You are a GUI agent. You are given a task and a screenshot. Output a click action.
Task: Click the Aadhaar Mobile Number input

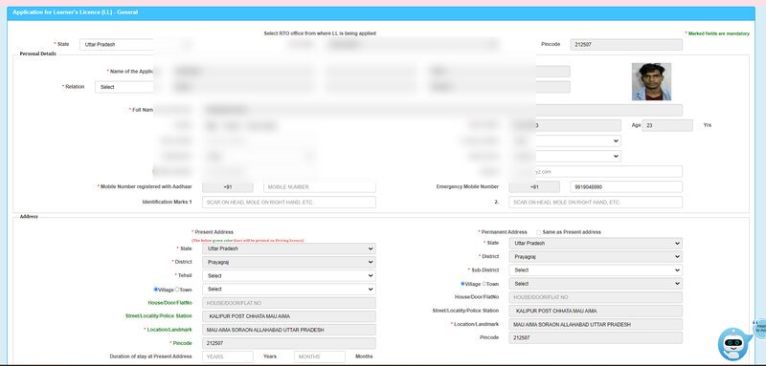(320, 187)
